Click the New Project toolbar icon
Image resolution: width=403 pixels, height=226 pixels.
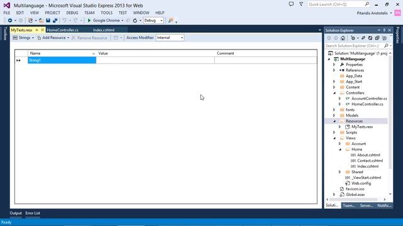(30, 21)
